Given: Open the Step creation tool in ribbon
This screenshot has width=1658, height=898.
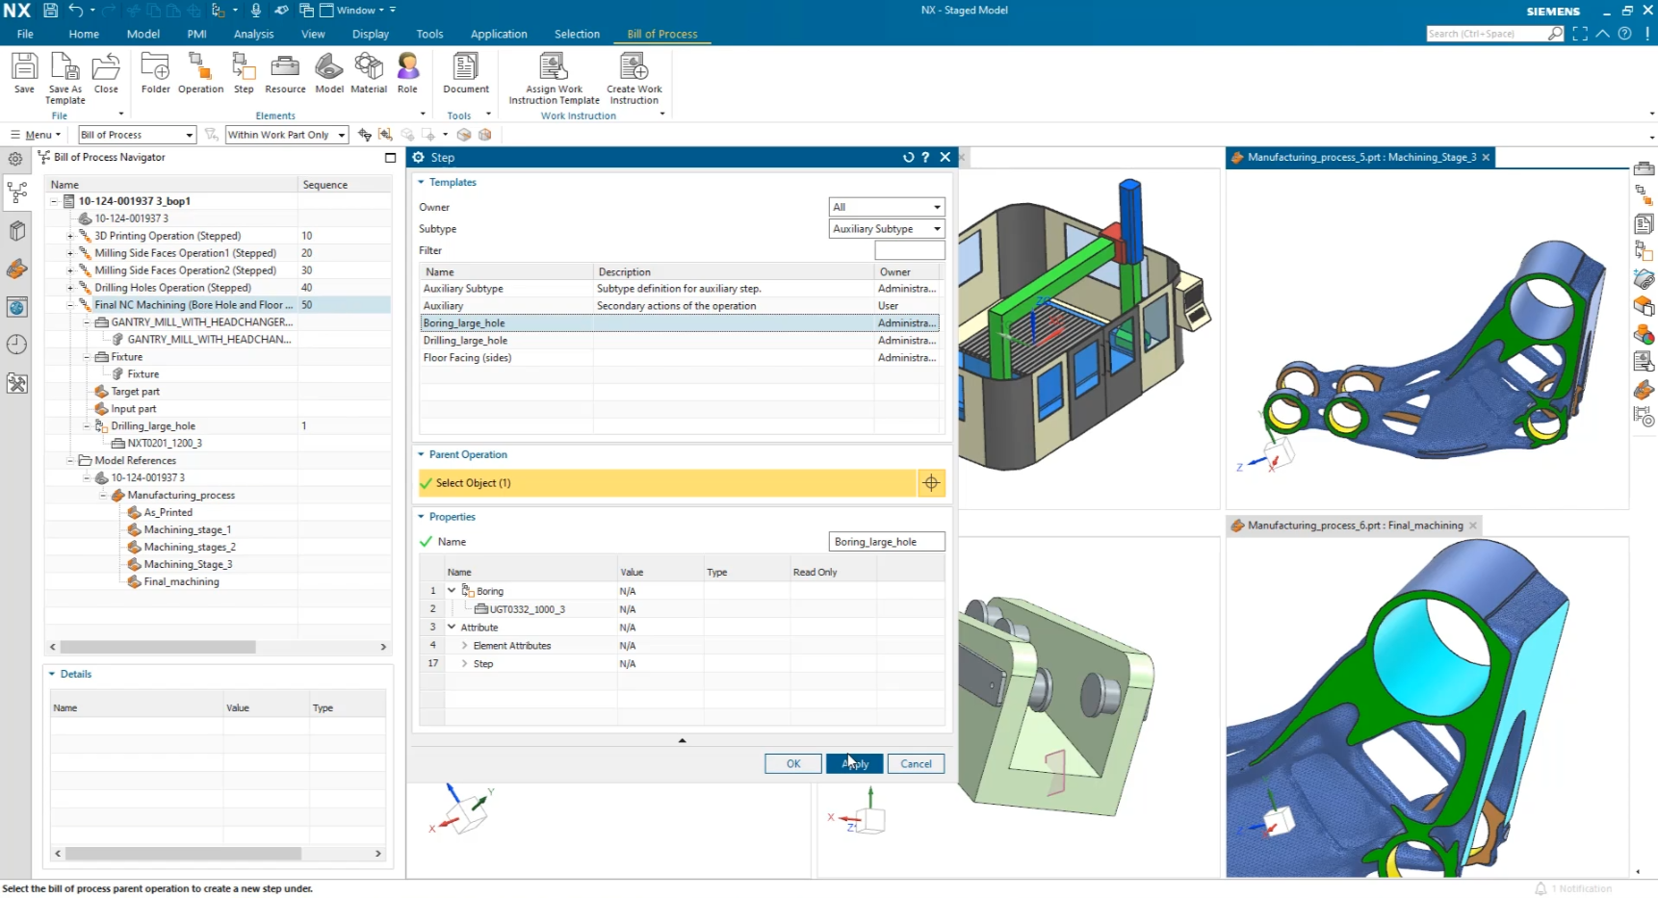Looking at the screenshot, I should [244, 72].
